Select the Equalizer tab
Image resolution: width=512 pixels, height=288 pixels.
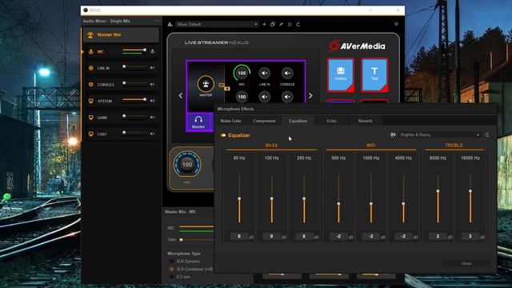(298, 121)
